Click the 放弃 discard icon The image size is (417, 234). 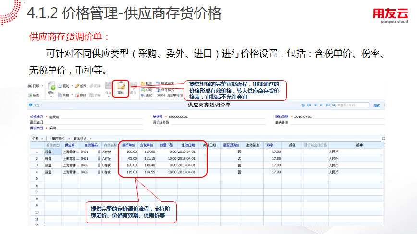tap(91, 95)
